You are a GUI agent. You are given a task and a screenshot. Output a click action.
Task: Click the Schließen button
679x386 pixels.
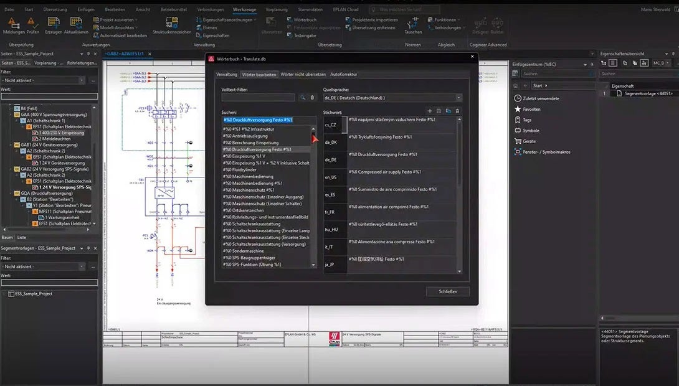447,291
